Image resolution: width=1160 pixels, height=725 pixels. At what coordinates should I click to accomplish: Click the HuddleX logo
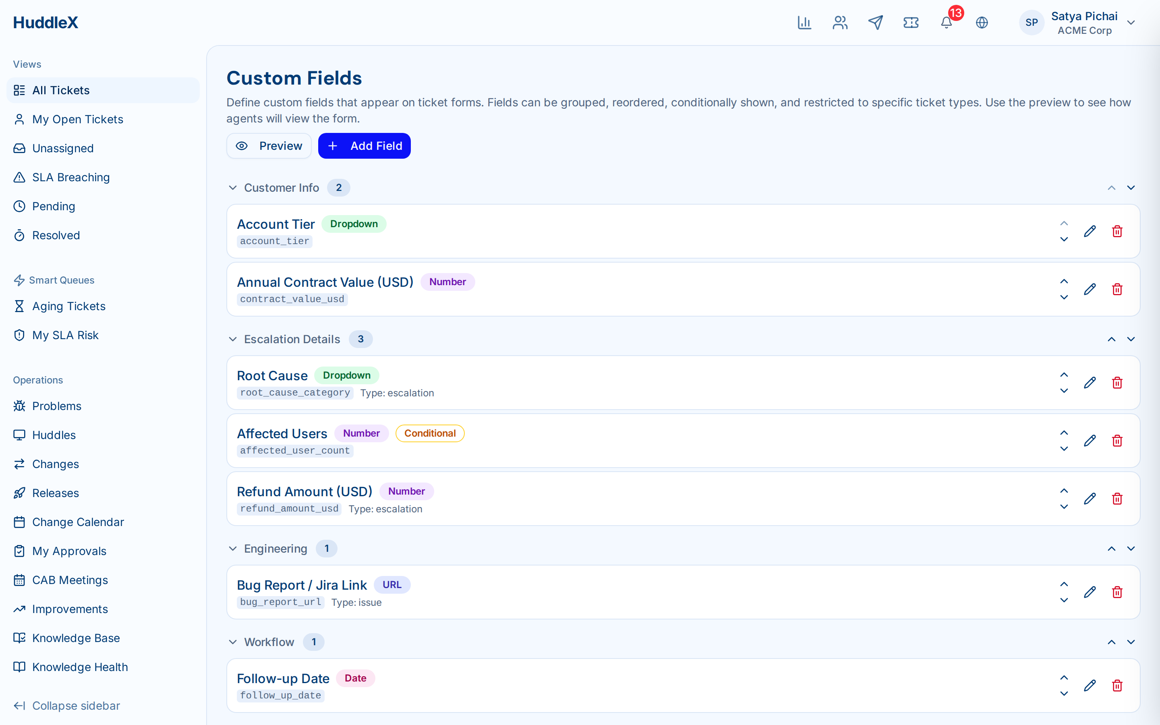pyautogui.click(x=46, y=23)
